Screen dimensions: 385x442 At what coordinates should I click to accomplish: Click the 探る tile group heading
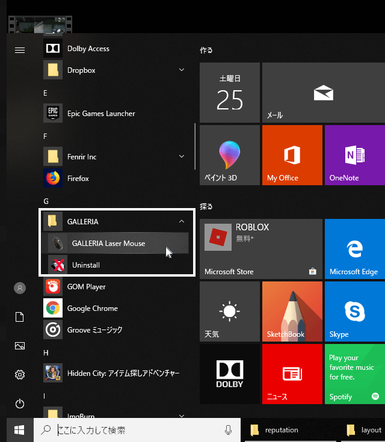click(x=206, y=207)
